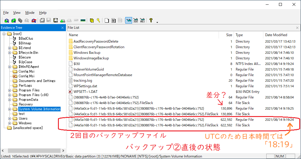This screenshot has height=159, width=301.
Task: Select the WindowsImageBackup directory row
Action: pos(91,58)
